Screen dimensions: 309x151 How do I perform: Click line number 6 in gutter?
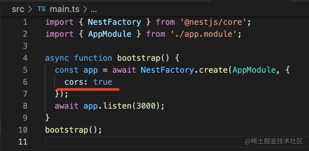coord(25,82)
